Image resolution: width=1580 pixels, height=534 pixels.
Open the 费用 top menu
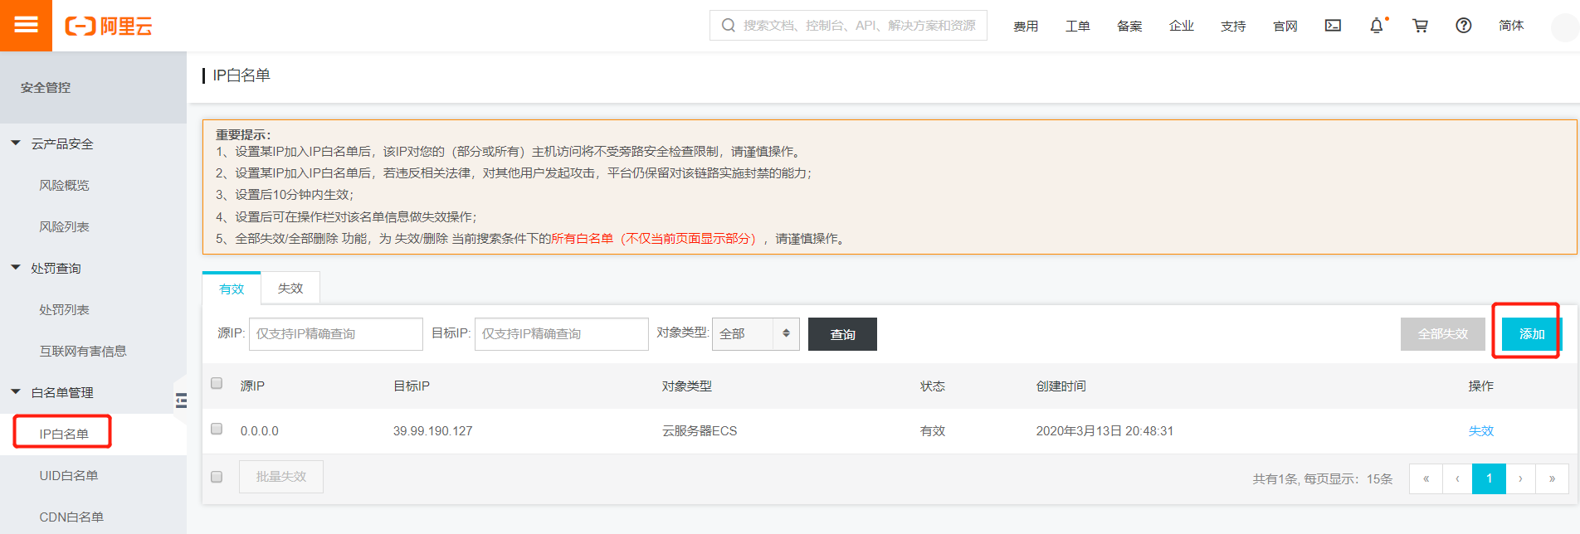(1026, 26)
